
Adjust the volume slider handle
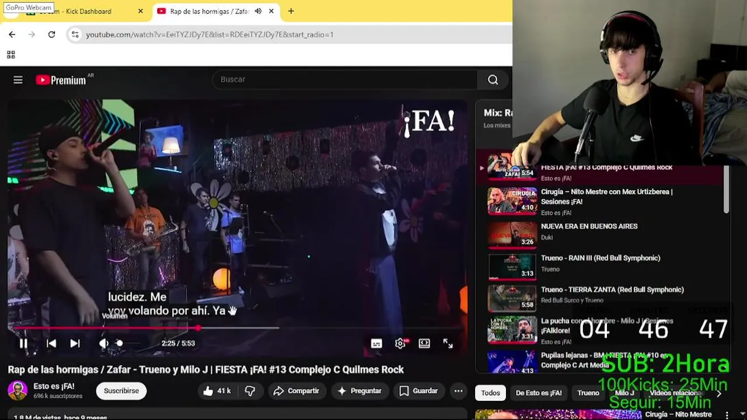tap(120, 344)
